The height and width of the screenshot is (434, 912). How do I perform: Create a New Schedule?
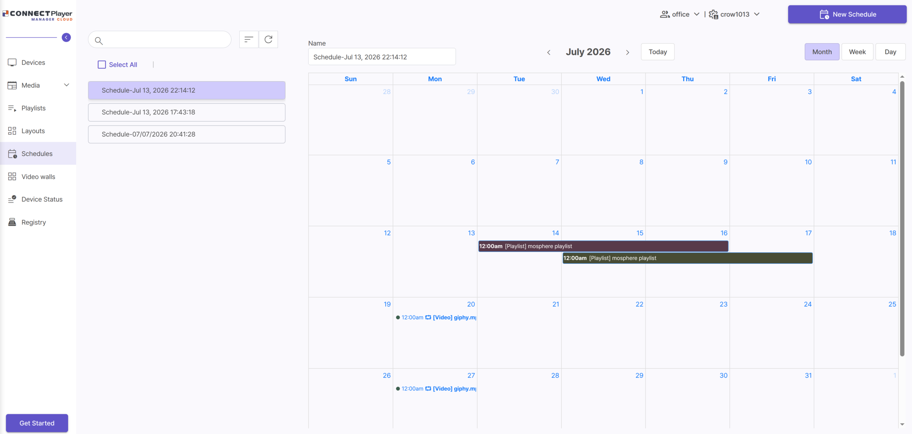coord(847,14)
